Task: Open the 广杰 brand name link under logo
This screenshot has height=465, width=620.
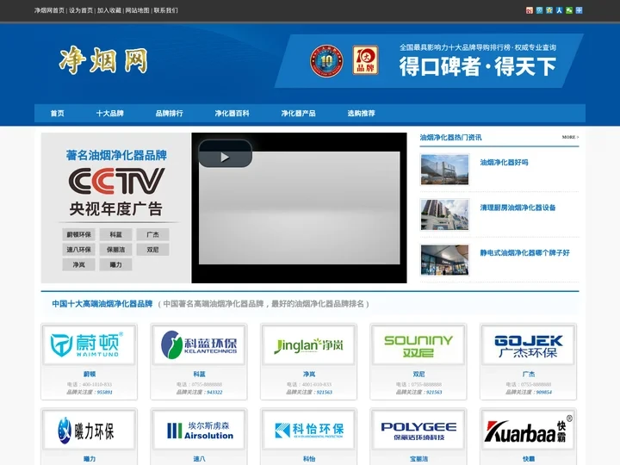Action: tap(529, 374)
